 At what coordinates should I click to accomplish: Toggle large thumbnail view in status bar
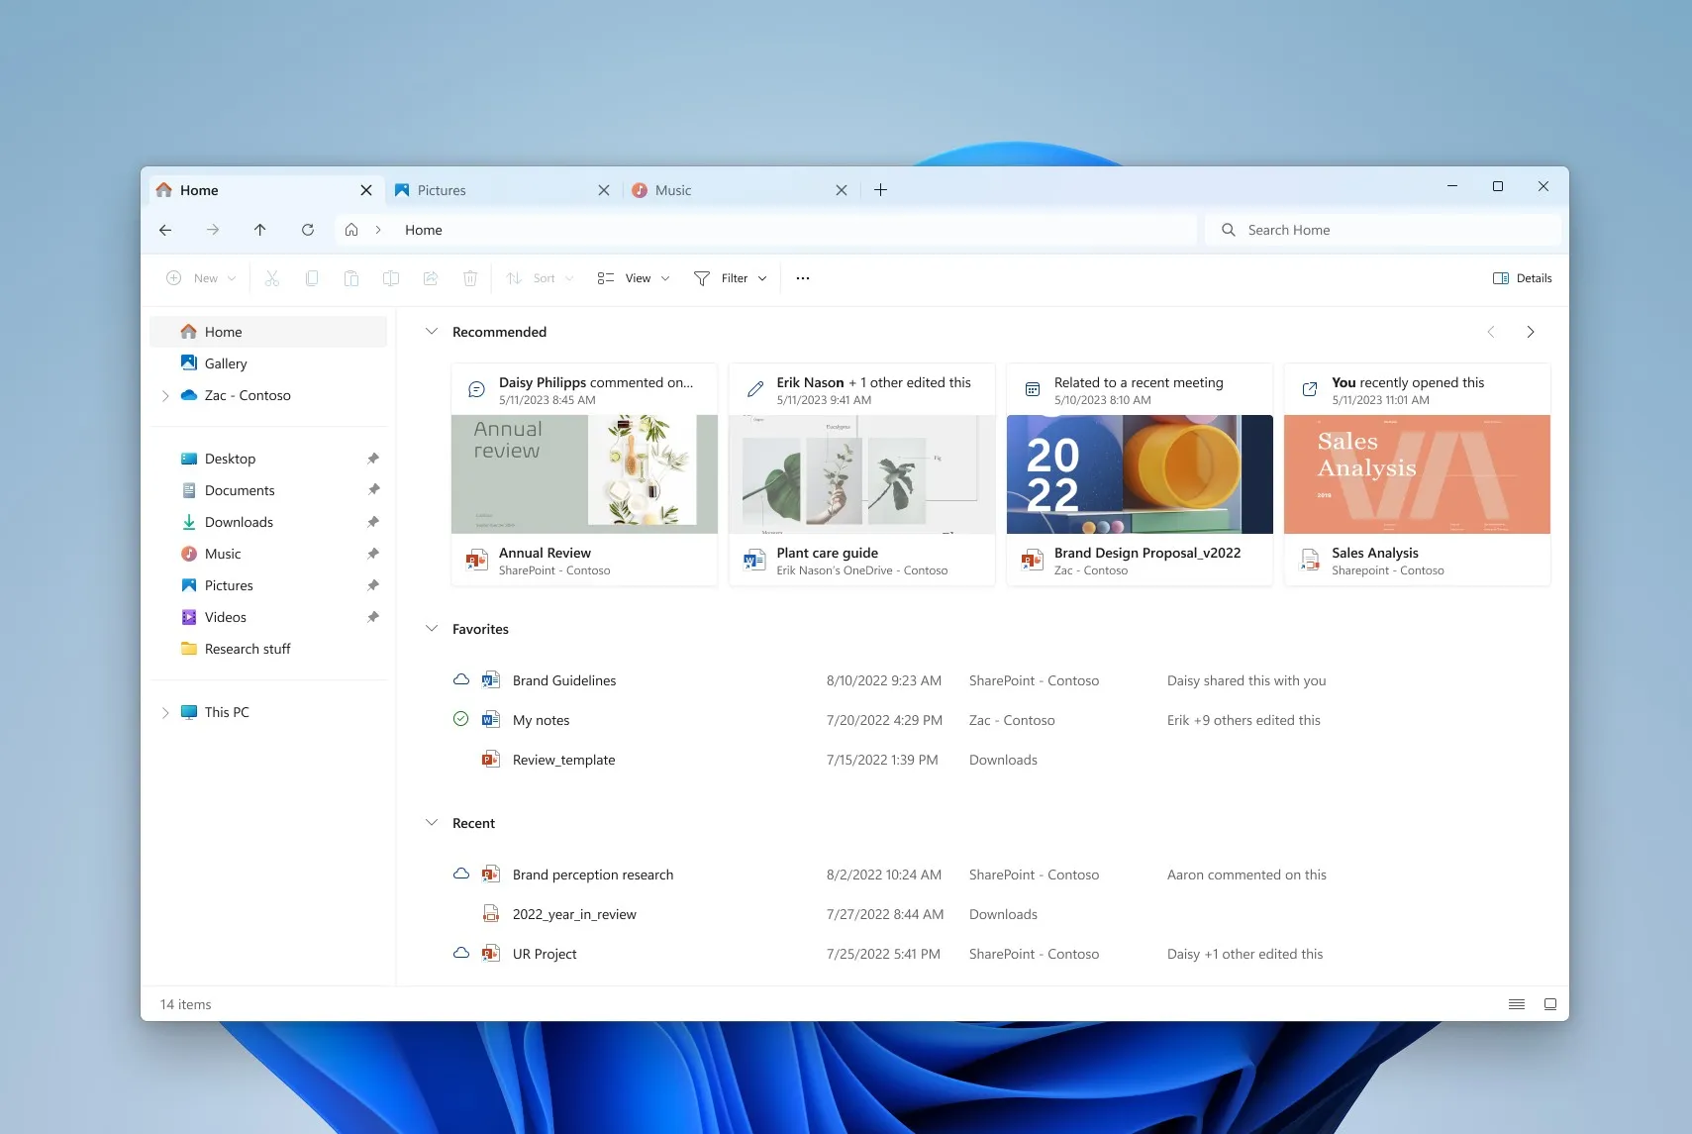[x=1549, y=1003]
